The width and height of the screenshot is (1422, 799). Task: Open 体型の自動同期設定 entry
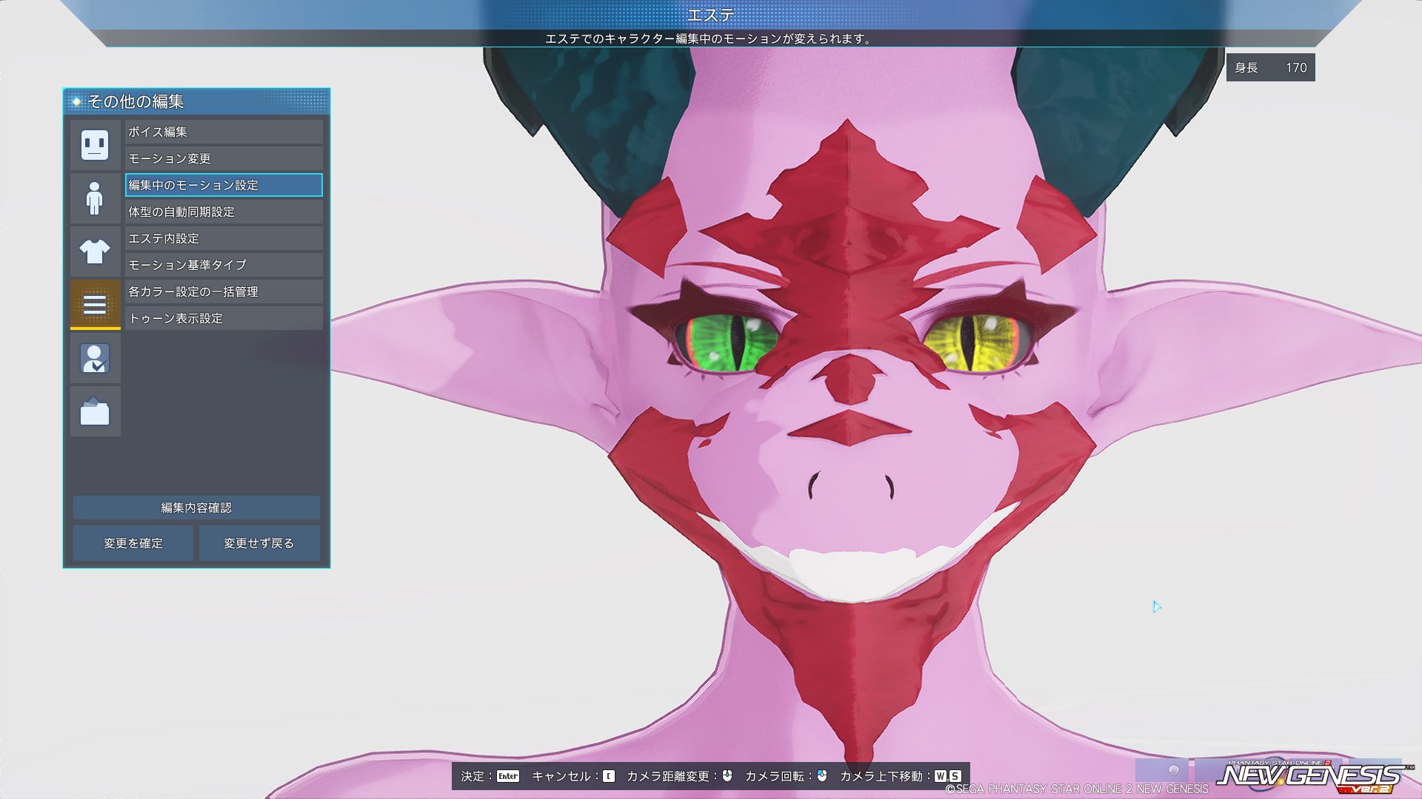224,212
